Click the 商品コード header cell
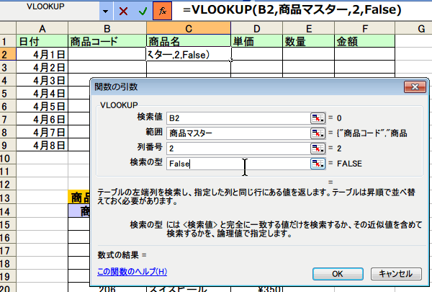432x292 pixels. pyautogui.click(x=107, y=41)
